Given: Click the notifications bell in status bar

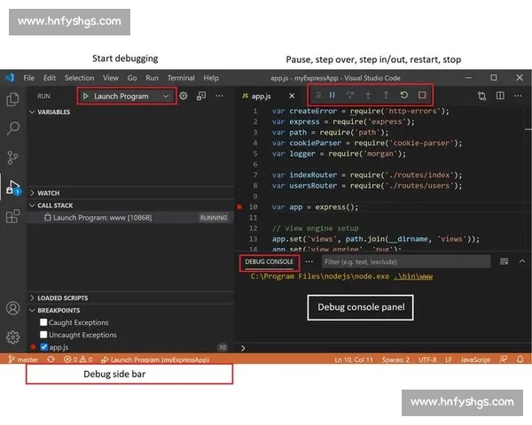Looking at the screenshot, I should 520,359.
